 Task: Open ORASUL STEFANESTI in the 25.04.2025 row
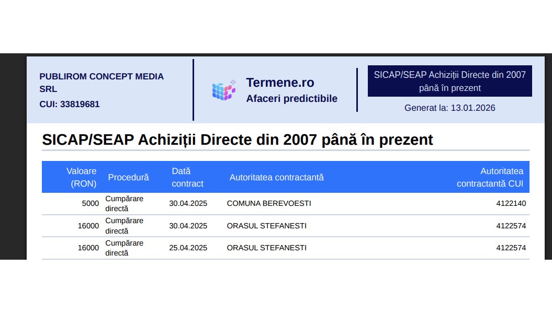(x=266, y=248)
